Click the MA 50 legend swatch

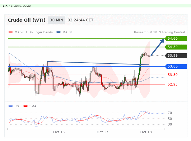click(58, 32)
